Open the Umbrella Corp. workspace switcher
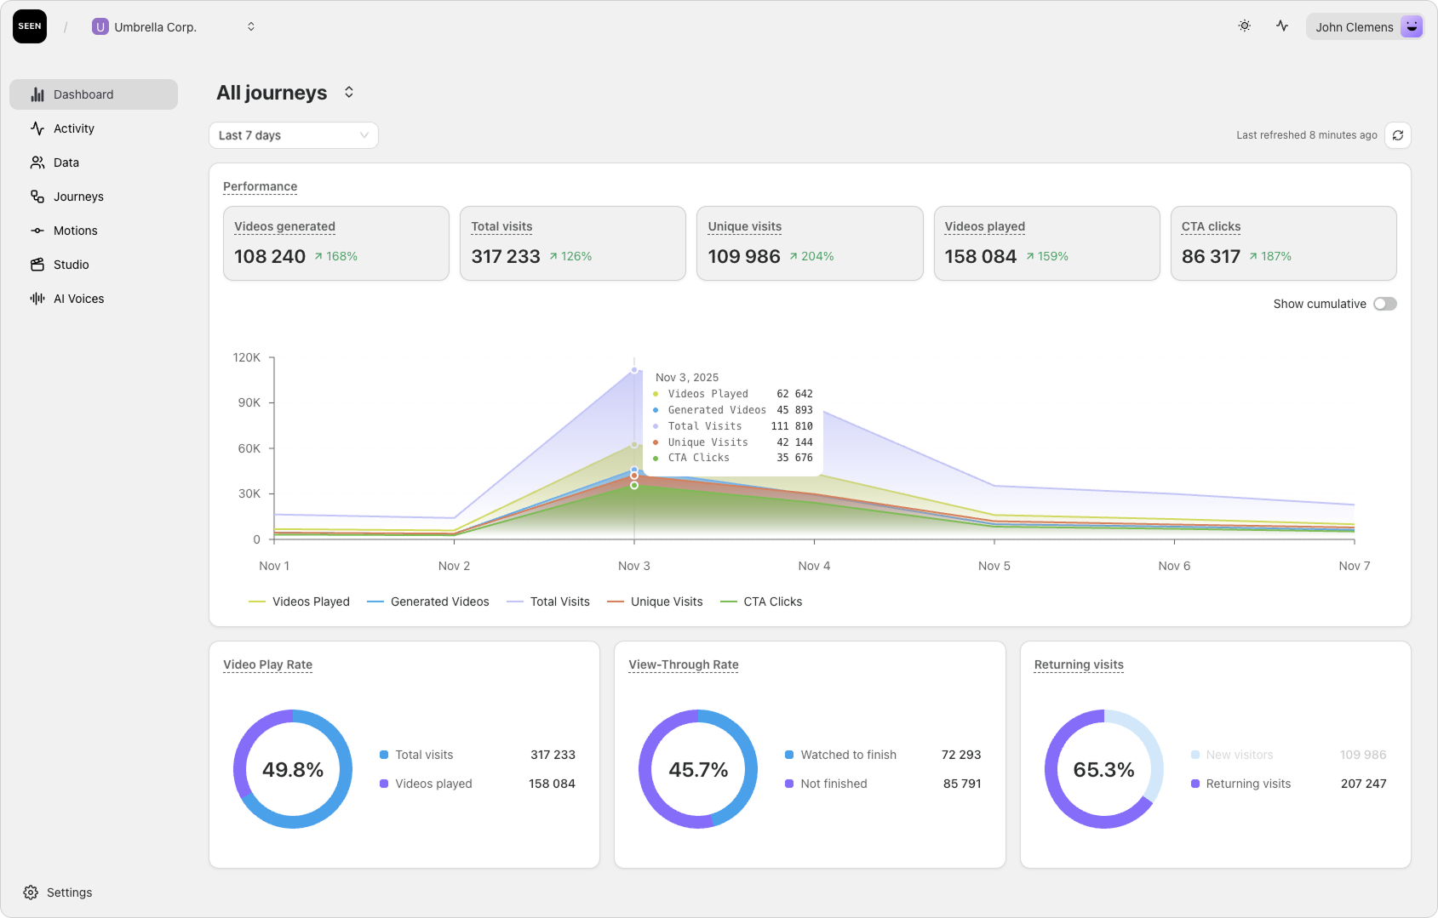1438x918 pixels. coord(174,26)
